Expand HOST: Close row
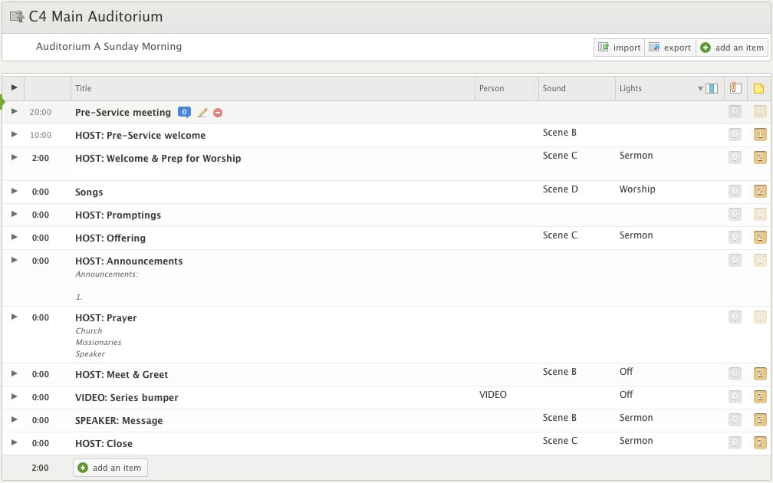Viewport: 773px width, 483px height. click(15, 442)
